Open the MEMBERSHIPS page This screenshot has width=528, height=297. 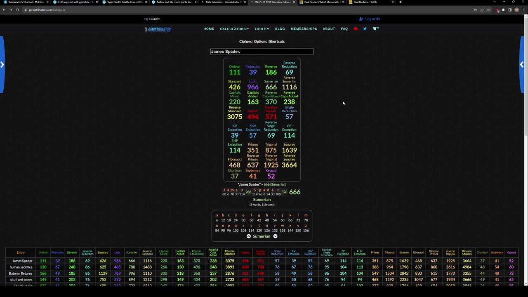[x=304, y=29]
